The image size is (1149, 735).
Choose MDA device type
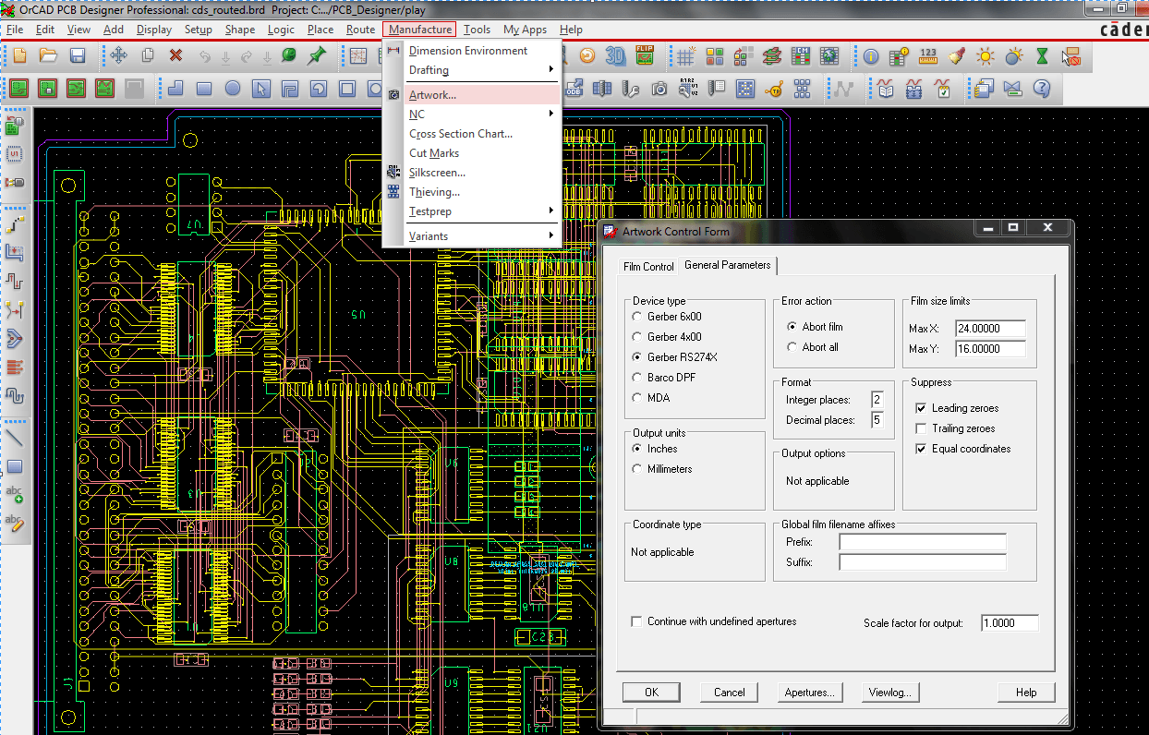[x=637, y=398]
